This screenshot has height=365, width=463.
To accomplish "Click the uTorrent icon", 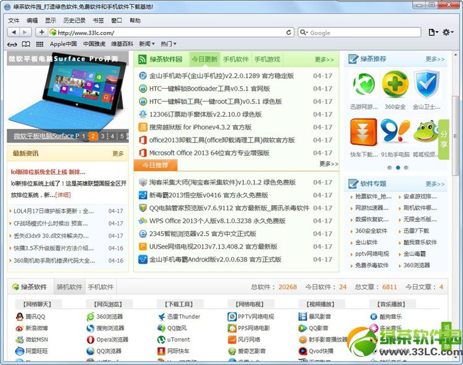I will [x=162, y=340].
